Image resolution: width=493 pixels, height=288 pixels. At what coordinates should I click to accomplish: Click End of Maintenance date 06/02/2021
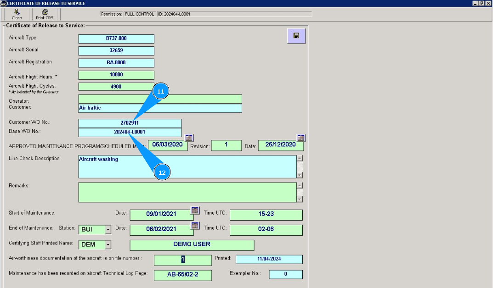pyautogui.click(x=162, y=230)
